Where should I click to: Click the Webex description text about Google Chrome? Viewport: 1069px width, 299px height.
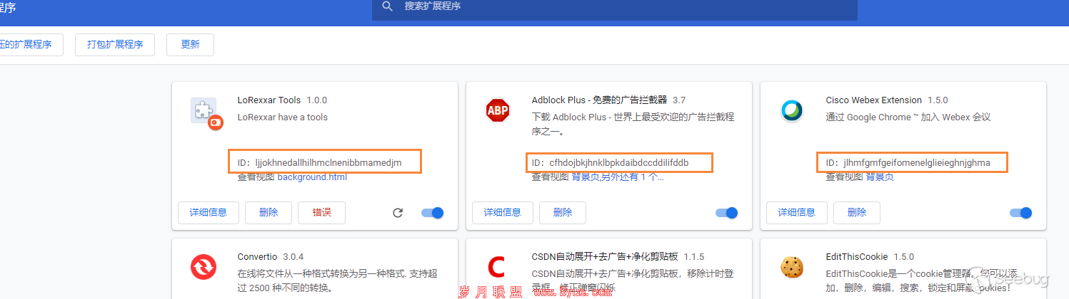point(908,117)
